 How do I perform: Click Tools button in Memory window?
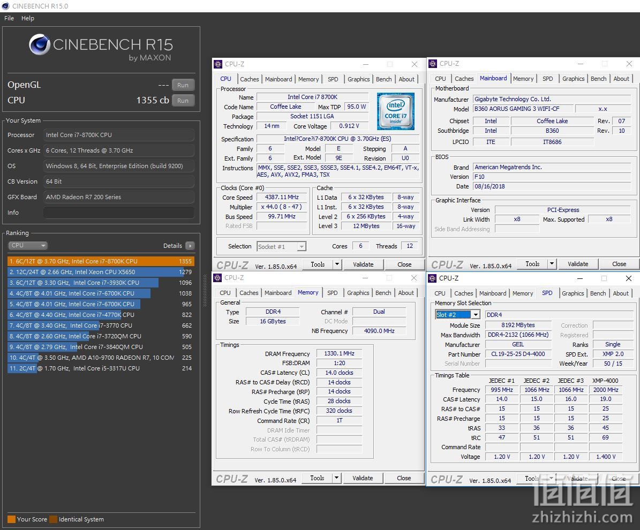click(317, 478)
